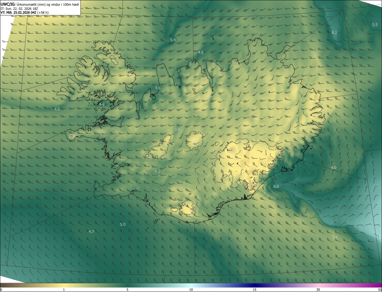Select the 4.5 value label west of Westfjords
Image resolution: width=382 pixels, height=292 pixels.
(57, 109)
